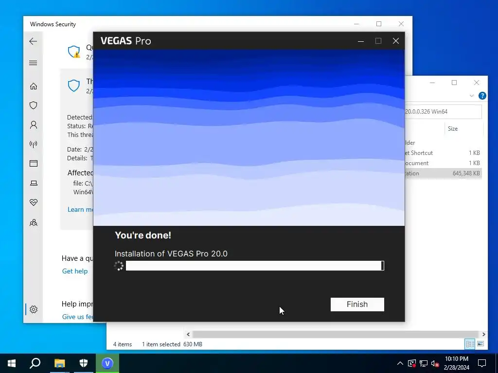Viewport: 498px width, 373px height.
Task: Click the installation progress bar
Action: click(x=255, y=266)
